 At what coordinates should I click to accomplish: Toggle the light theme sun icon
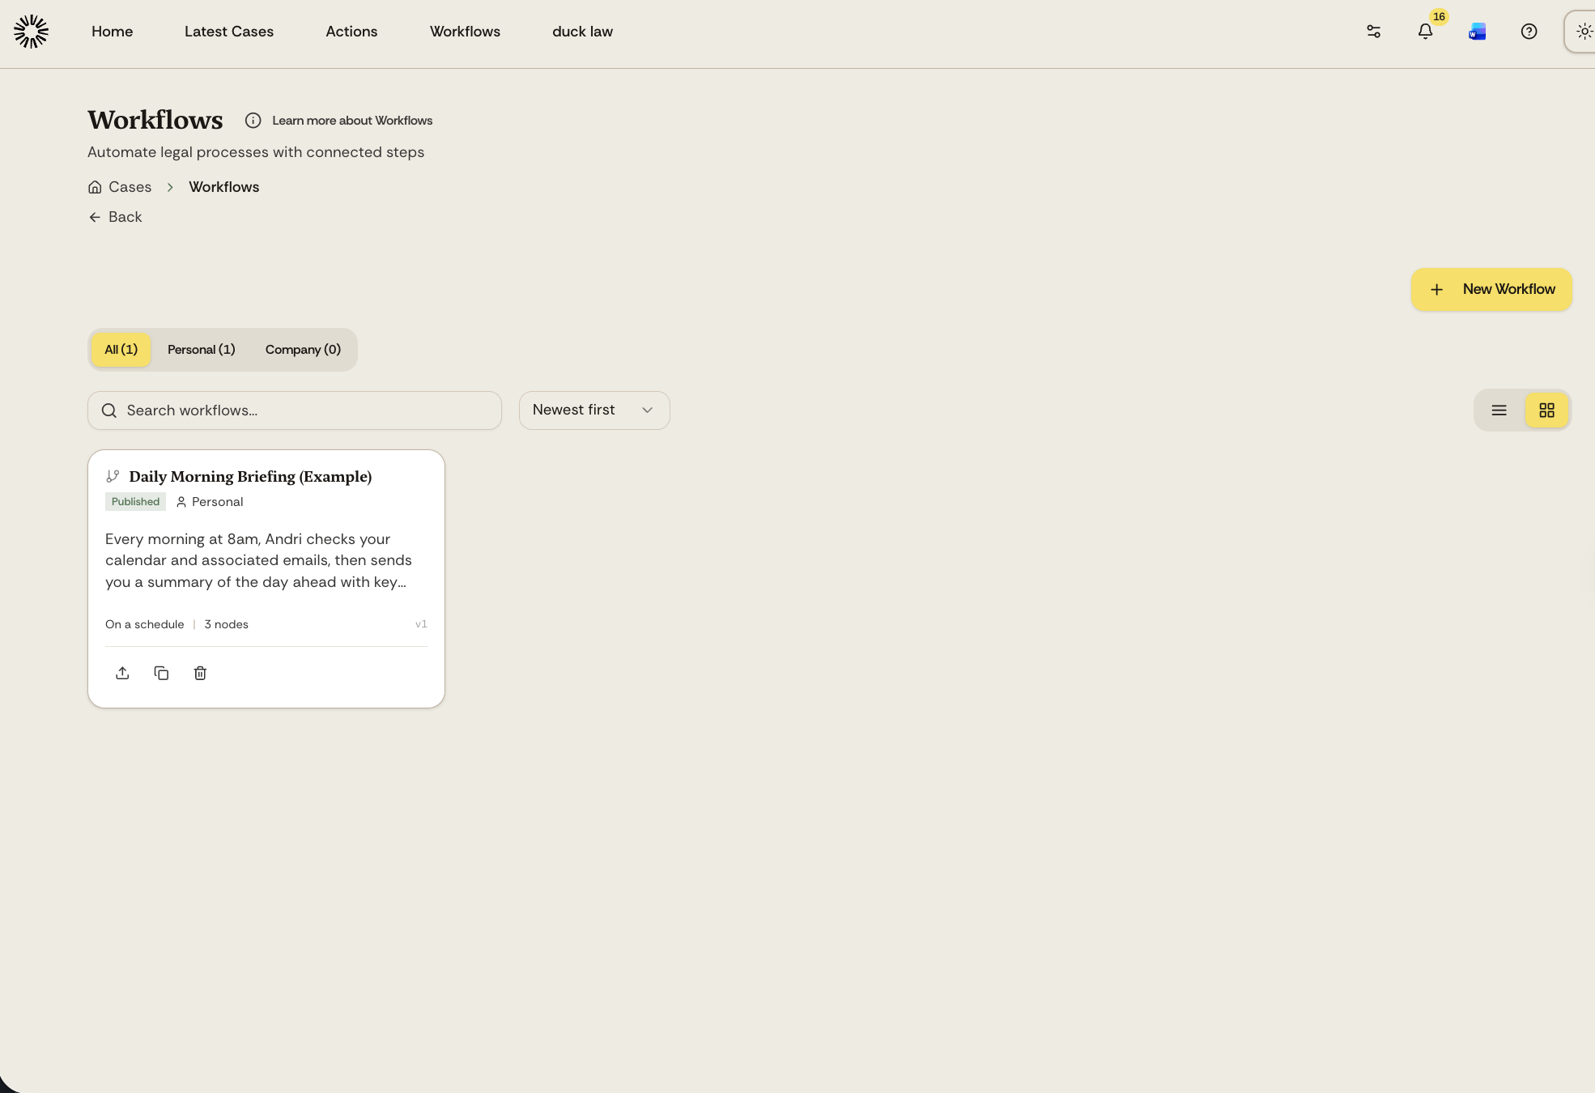click(1584, 32)
